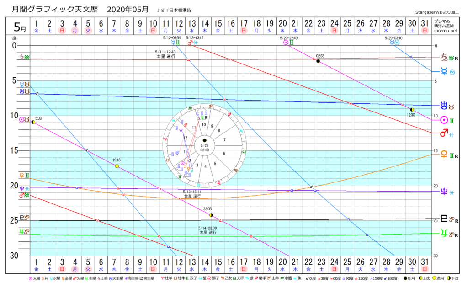The height and width of the screenshot is (283, 468).
Task: Select the green Jupiter symbol on the right axis
Action: tap(443, 234)
